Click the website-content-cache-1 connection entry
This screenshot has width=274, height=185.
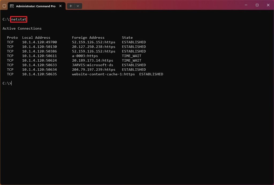click(103, 74)
